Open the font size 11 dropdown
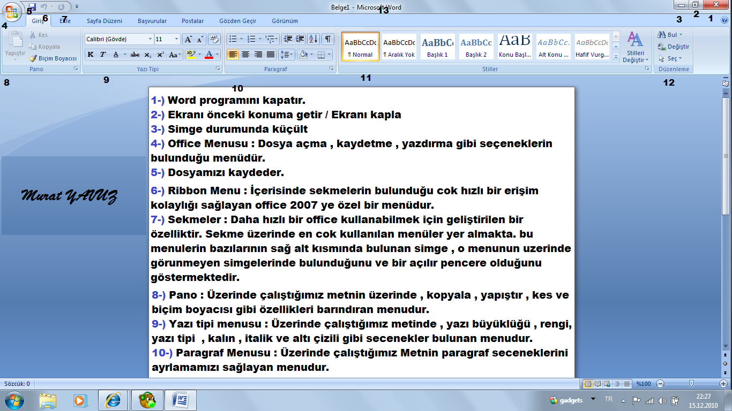The image size is (732, 411). [177, 39]
